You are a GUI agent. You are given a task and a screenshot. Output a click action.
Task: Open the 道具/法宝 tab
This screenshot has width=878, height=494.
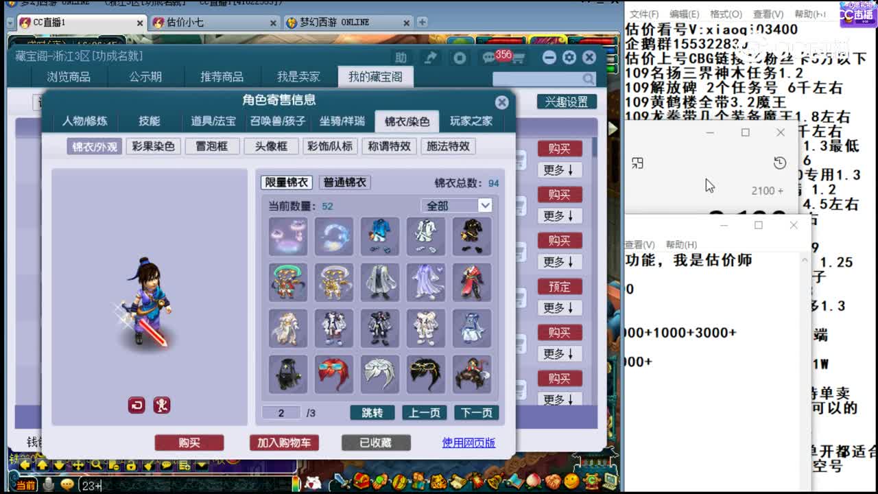(x=213, y=121)
